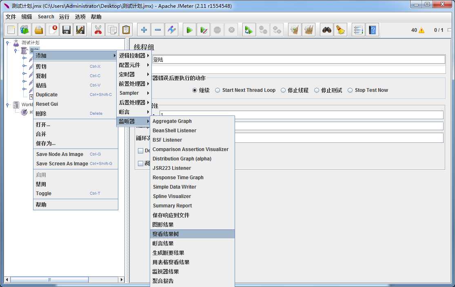Choose Aggregate Graph listener
455x287 pixels.
[x=192, y=121]
